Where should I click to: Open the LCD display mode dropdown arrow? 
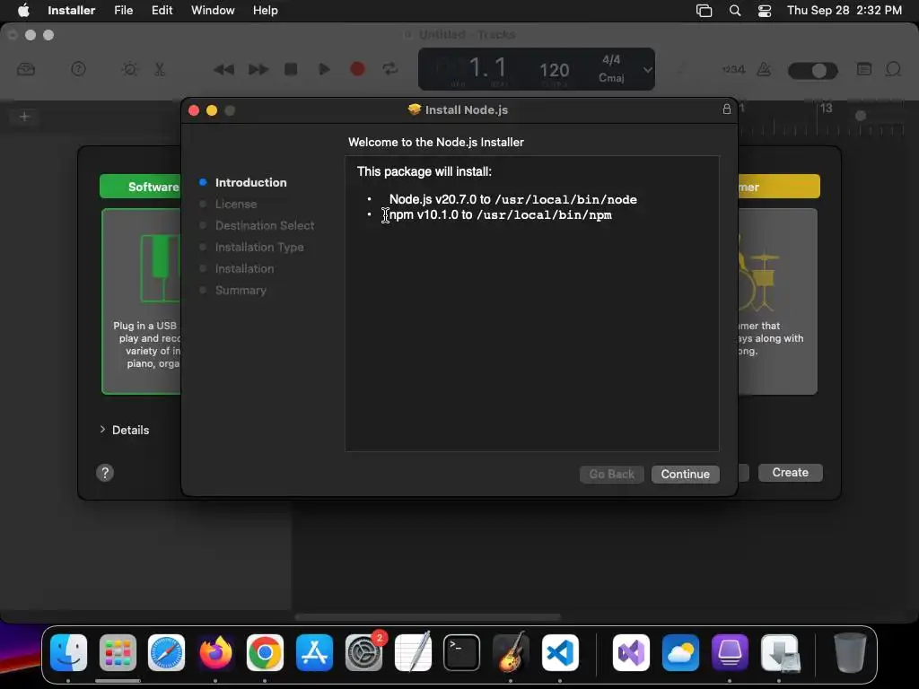pyautogui.click(x=647, y=69)
